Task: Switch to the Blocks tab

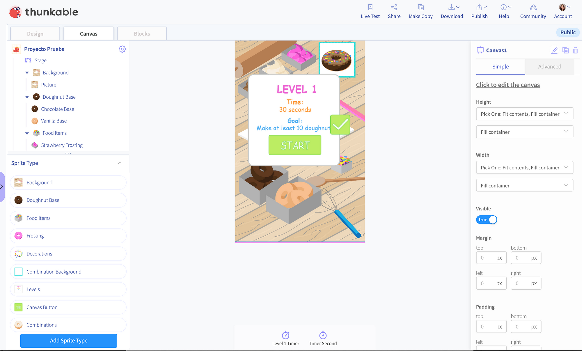Action: point(142,33)
